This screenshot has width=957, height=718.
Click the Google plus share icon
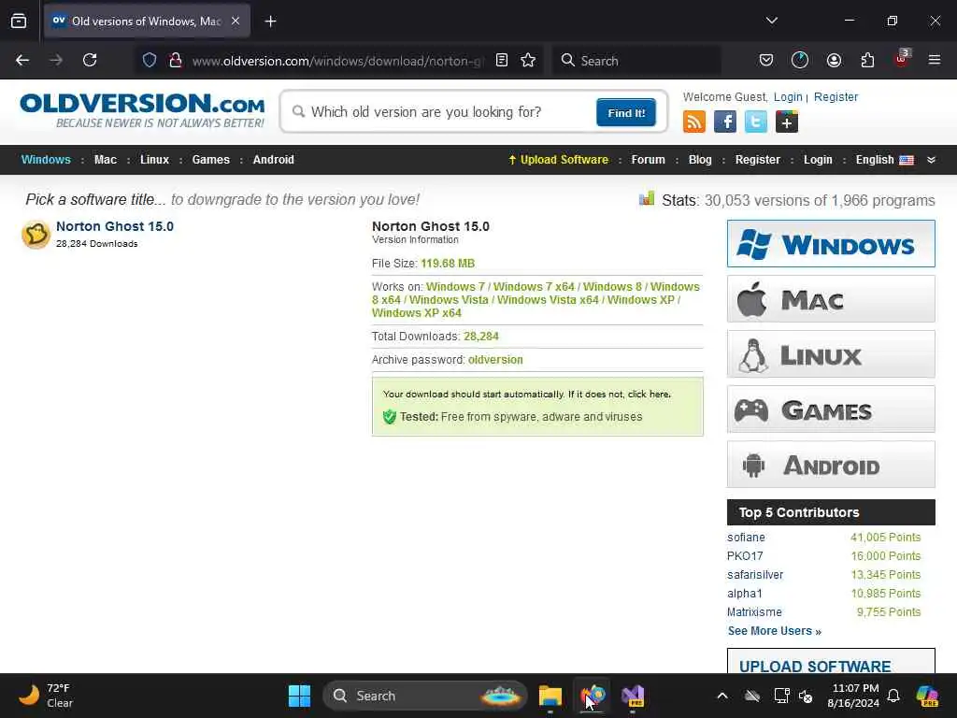coord(787,122)
